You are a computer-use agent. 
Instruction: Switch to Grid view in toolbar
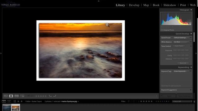[x=6, y=96]
